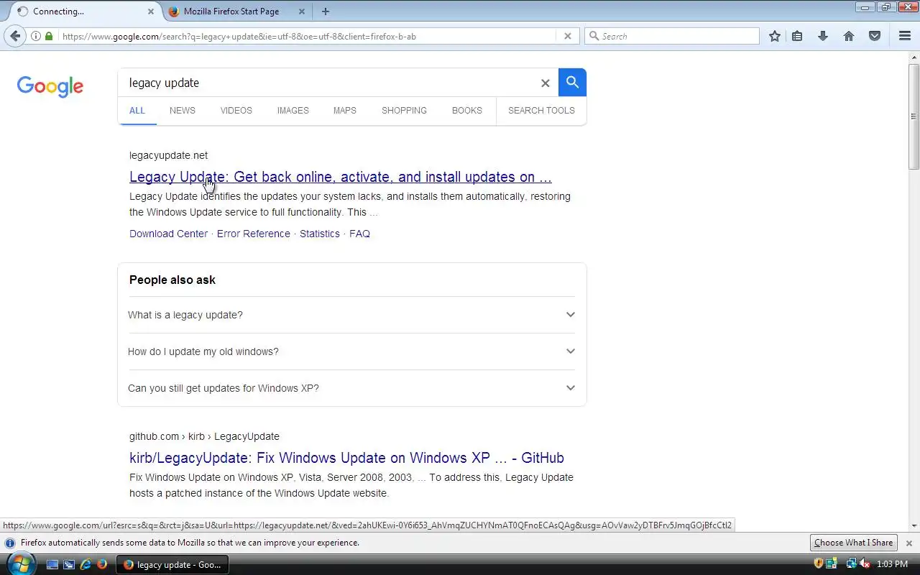
Task: Expand "What is a legacy update?"
Action: click(351, 315)
